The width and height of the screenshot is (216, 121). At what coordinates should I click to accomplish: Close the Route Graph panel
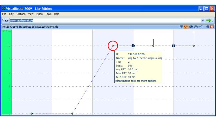212,27
